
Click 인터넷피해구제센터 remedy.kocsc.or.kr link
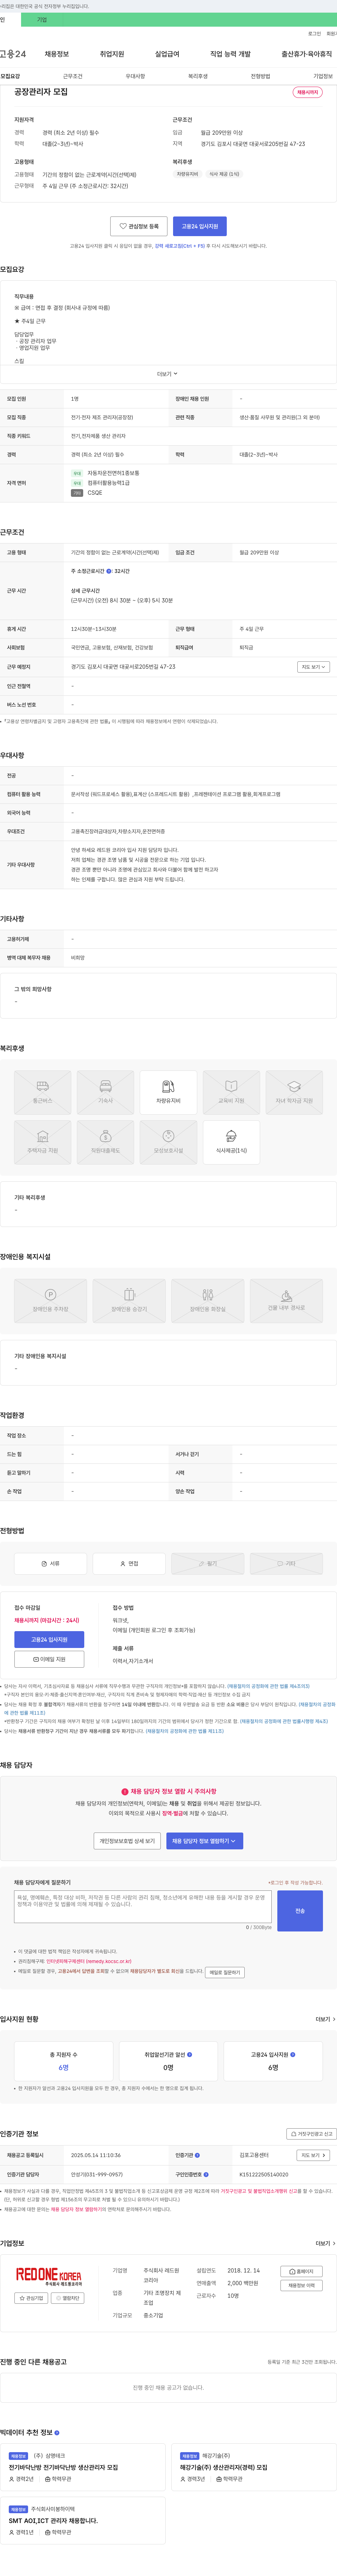(x=89, y=1961)
